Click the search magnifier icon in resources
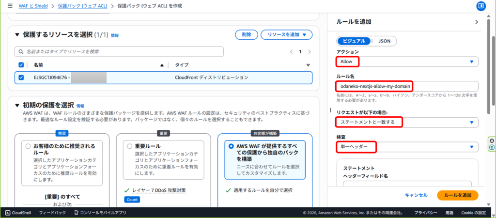Screen dimensions: 496x218 point(21,51)
